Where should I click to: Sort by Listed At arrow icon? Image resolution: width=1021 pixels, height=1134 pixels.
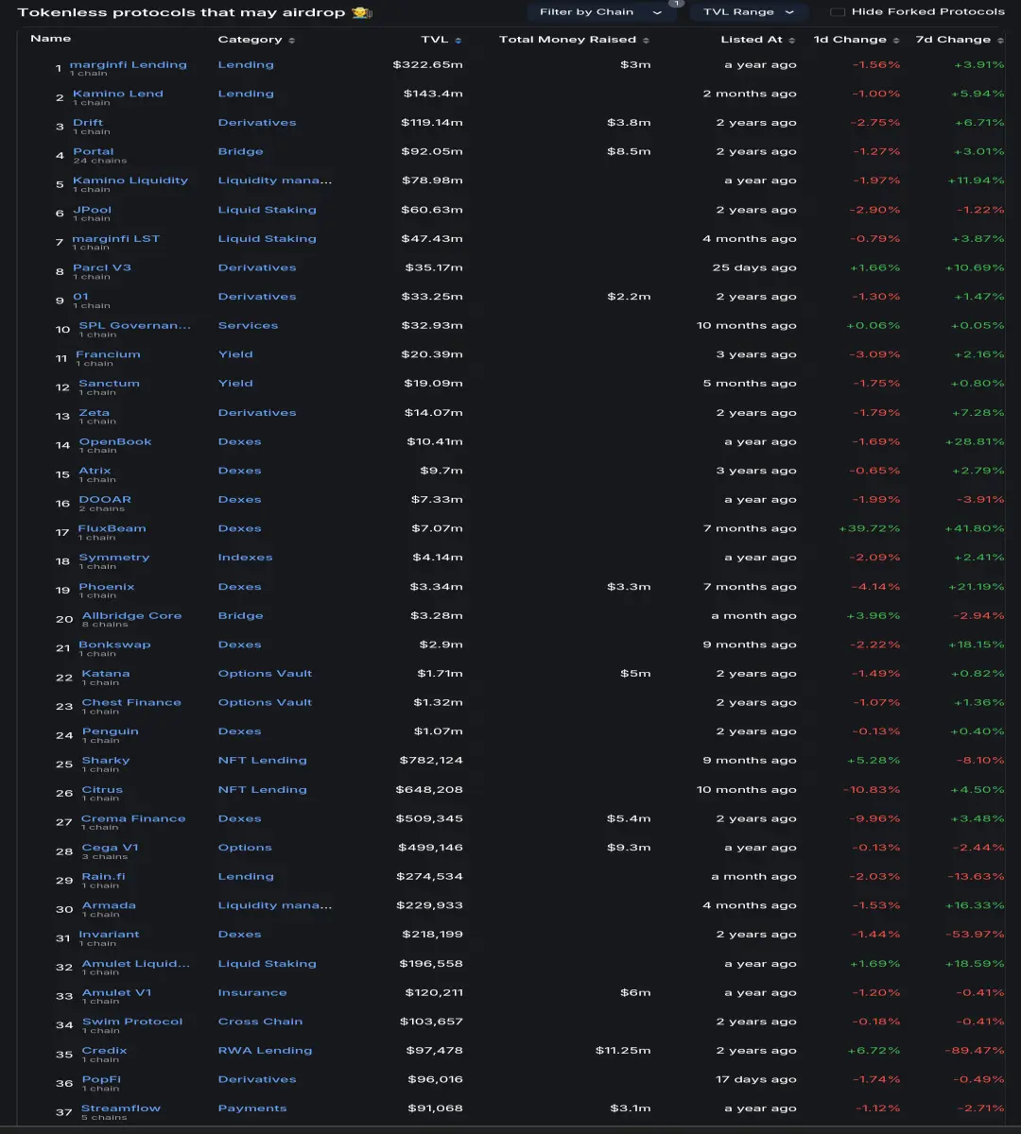(x=792, y=41)
